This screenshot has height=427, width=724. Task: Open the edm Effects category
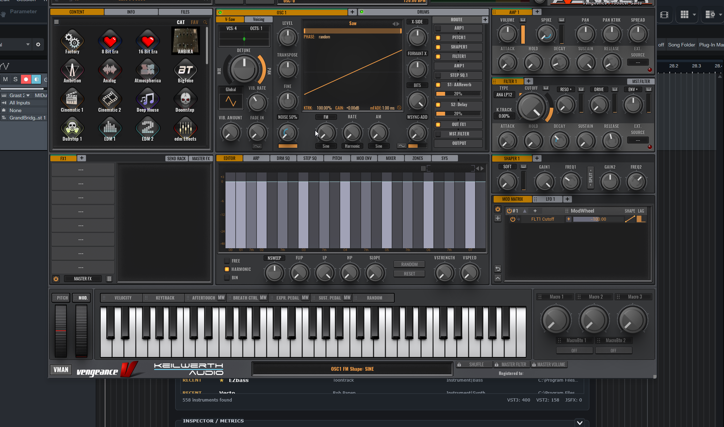coord(185,129)
